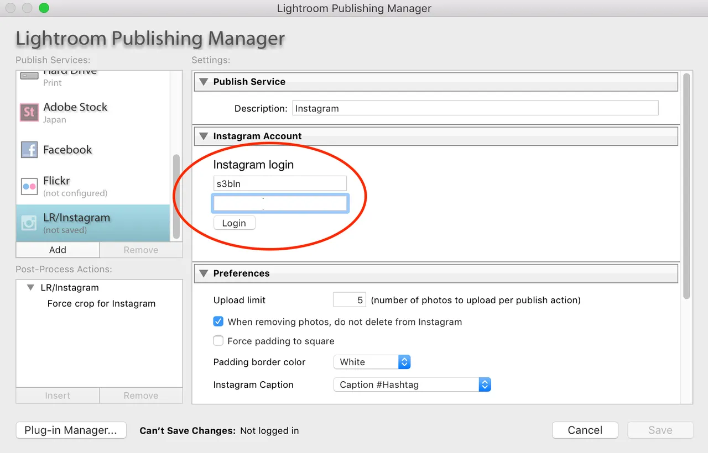Open the Plug-in Manager
Image resolution: width=708 pixels, height=453 pixels.
click(71, 430)
